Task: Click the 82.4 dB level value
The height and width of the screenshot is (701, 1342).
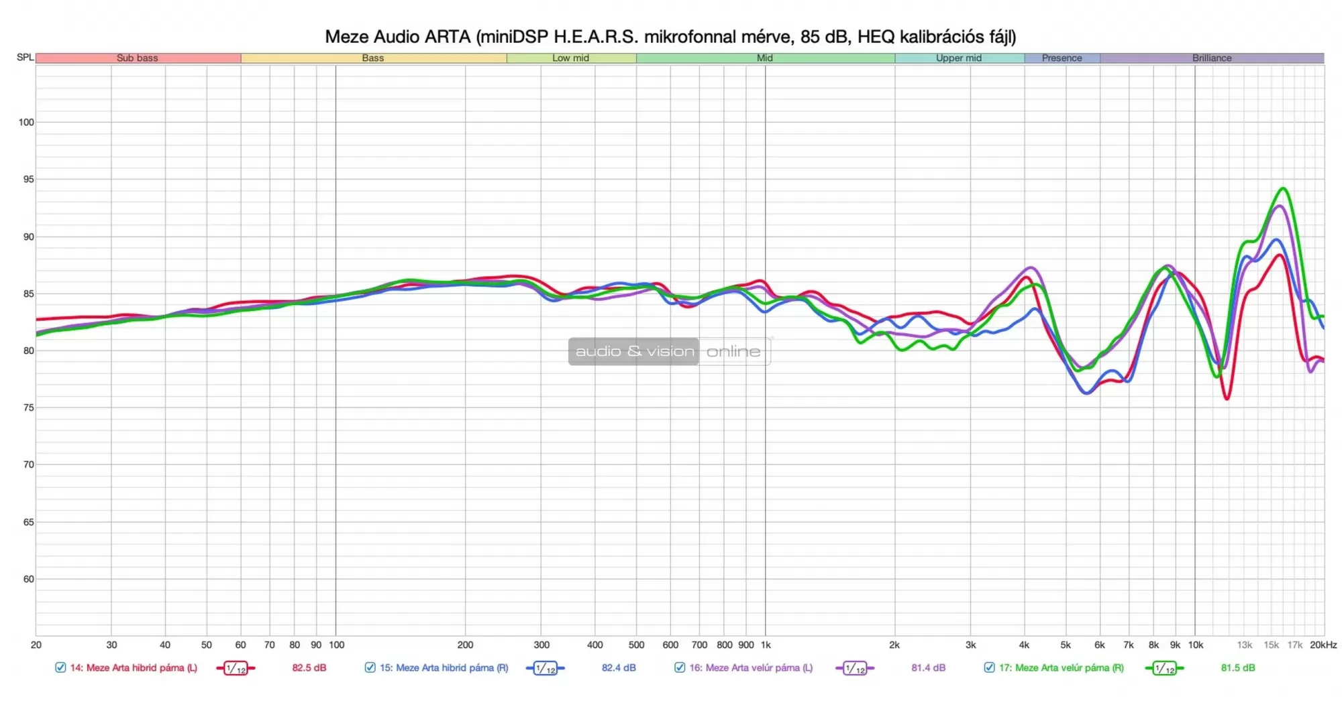Action: (619, 668)
